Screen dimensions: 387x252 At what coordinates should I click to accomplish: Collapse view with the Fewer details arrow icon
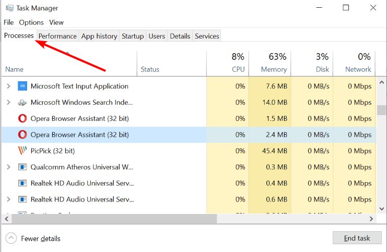11,238
